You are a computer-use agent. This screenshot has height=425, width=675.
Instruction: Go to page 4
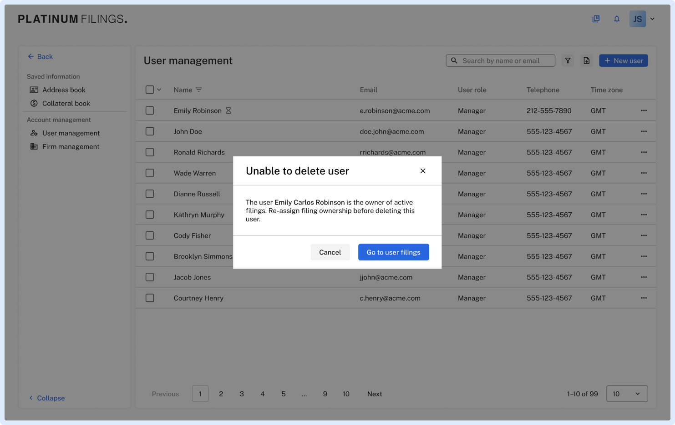[263, 394]
